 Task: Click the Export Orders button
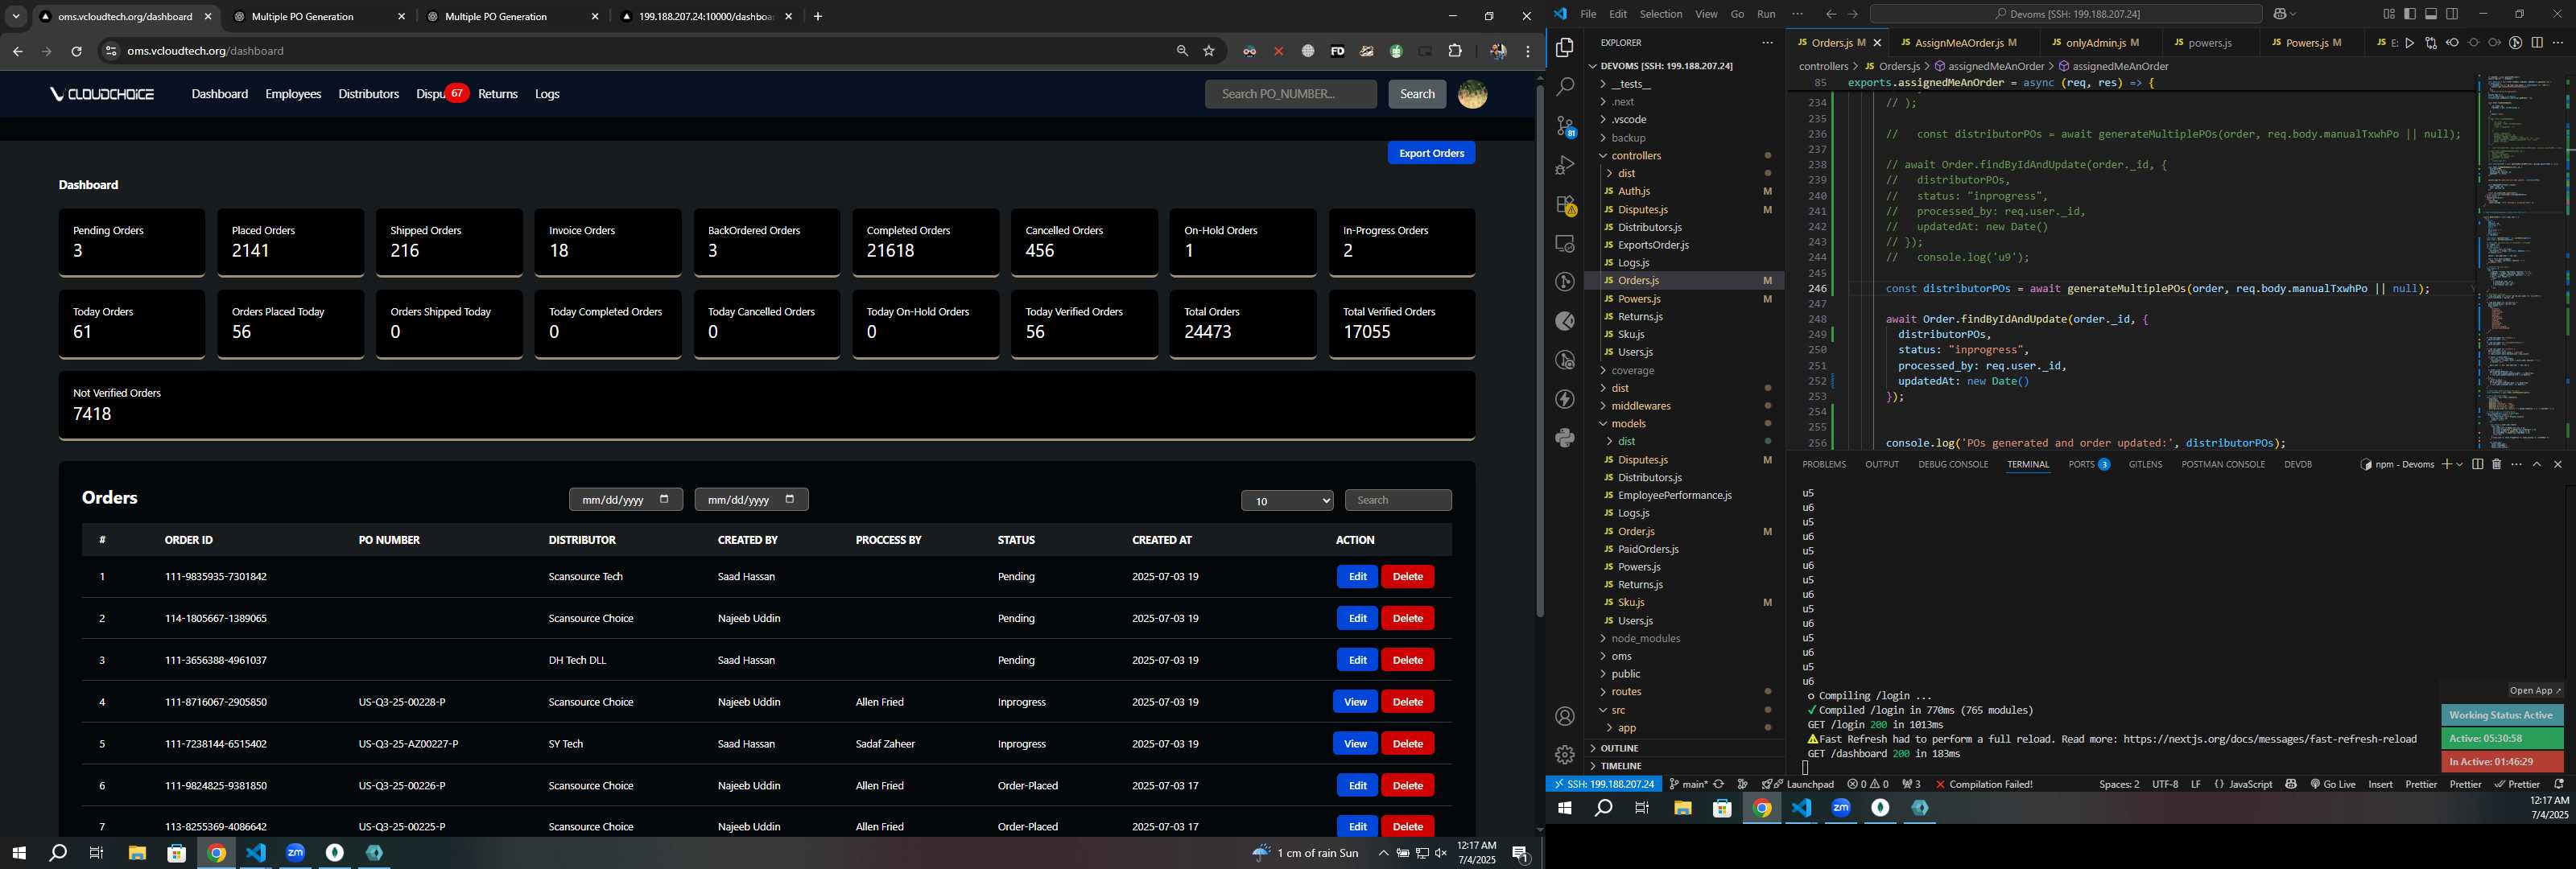(x=1431, y=153)
